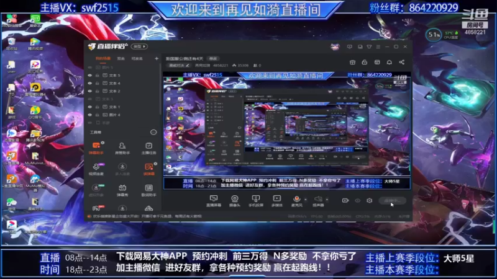The width and height of the screenshot is (497, 279).
Task: Click the 修改 button beside stream title
Action: pos(213,58)
